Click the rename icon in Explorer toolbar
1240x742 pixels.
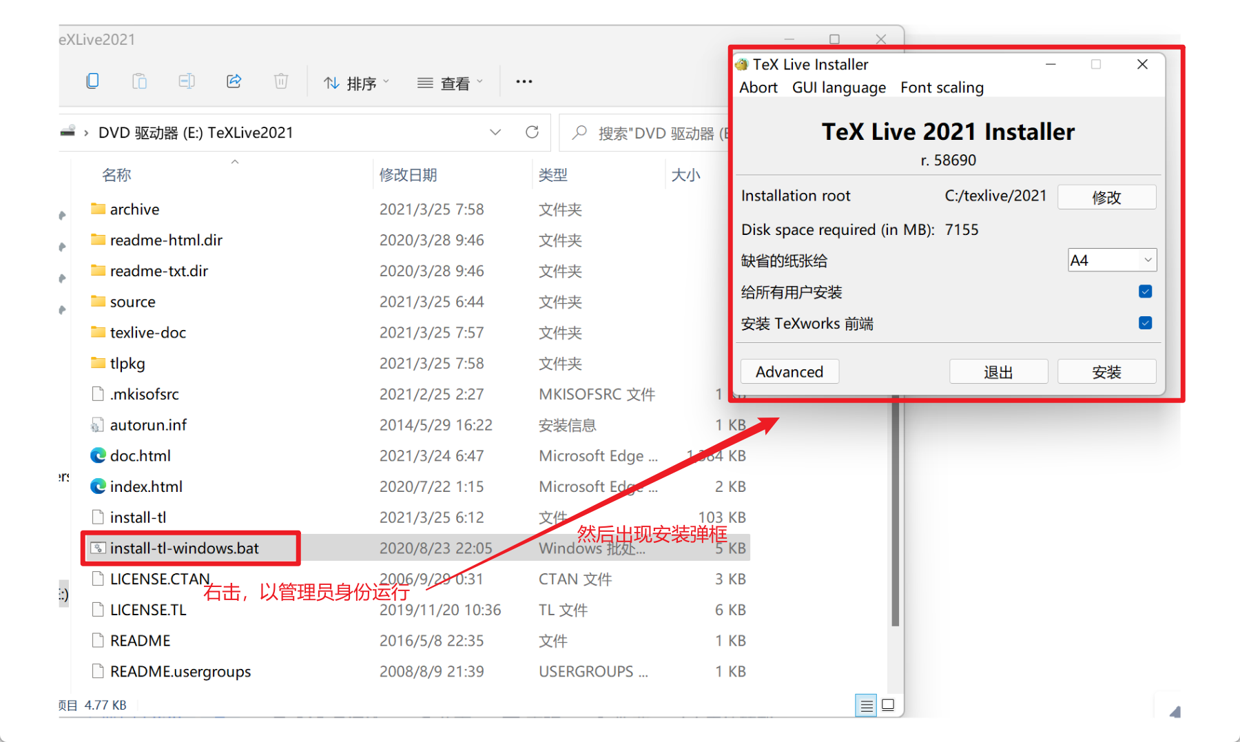[x=187, y=81]
